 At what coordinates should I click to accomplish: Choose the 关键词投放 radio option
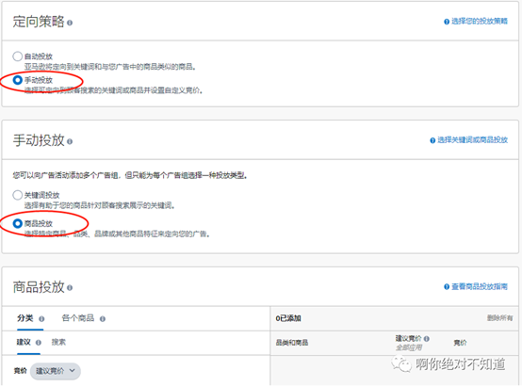pyautogui.click(x=17, y=195)
